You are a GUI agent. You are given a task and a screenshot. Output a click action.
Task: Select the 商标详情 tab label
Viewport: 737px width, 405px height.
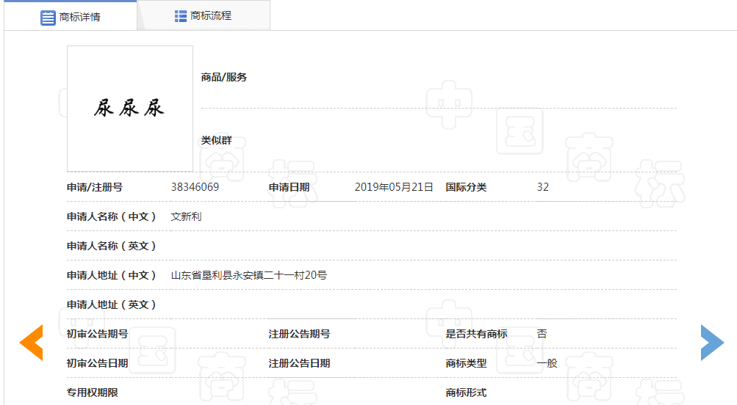point(80,17)
